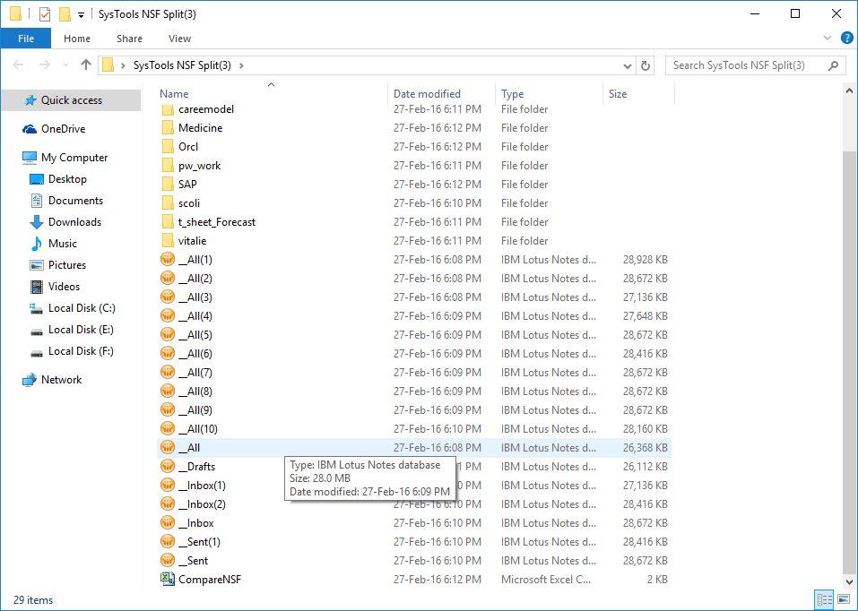The height and width of the screenshot is (611, 858).
Task: Sort by Date modified column header
Action: coord(442,93)
